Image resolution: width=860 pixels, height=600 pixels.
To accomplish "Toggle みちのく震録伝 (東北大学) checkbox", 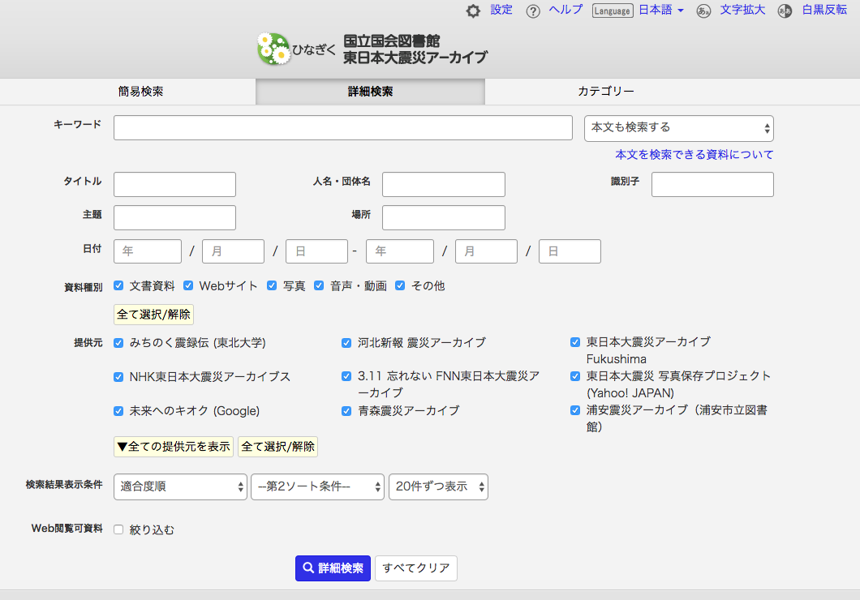I will [118, 343].
